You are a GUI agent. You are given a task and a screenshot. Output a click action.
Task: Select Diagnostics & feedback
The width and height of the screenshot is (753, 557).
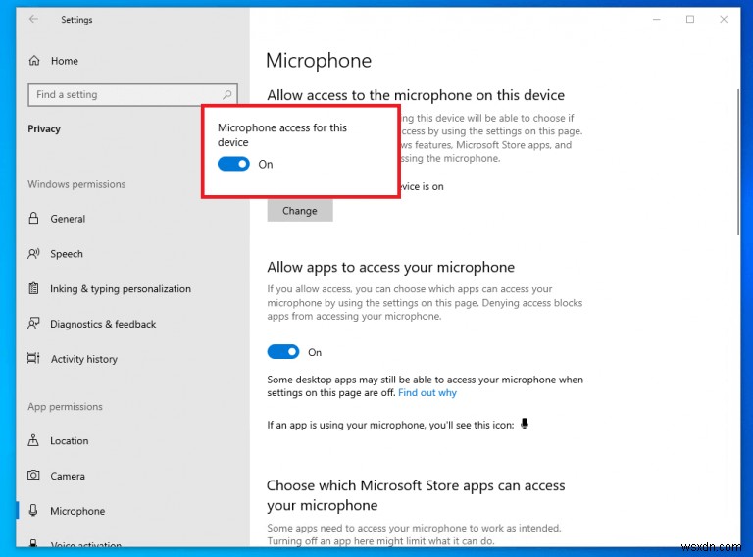(x=103, y=324)
